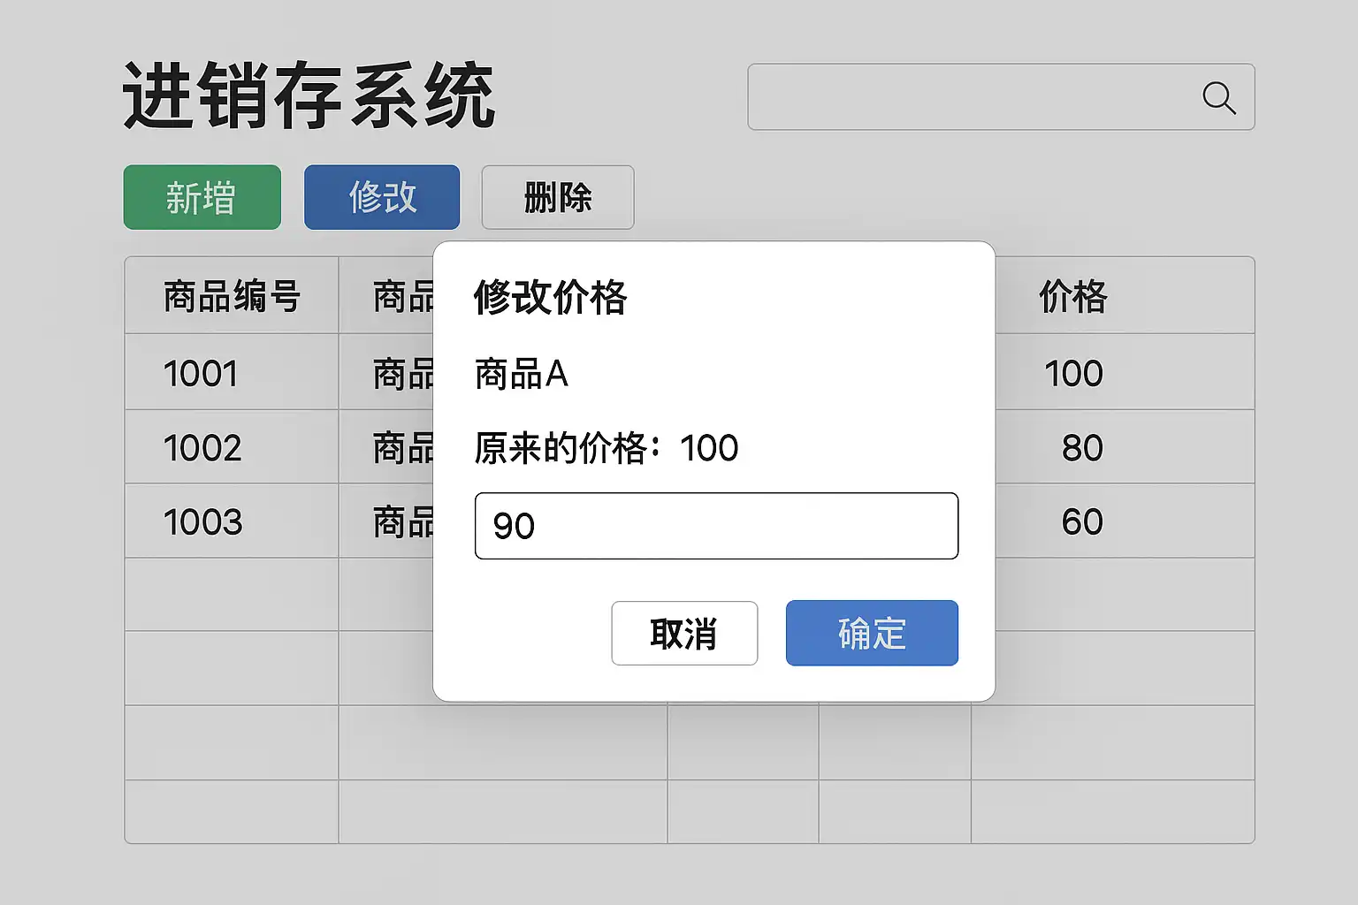Focus the new price input showing 90
The image size is (1358, 905).
pos(716,526)
